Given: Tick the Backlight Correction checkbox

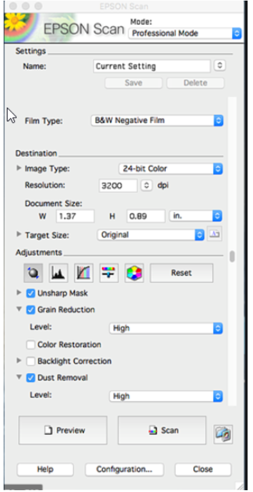Looking at the screenshot, I should coord(31,362).
